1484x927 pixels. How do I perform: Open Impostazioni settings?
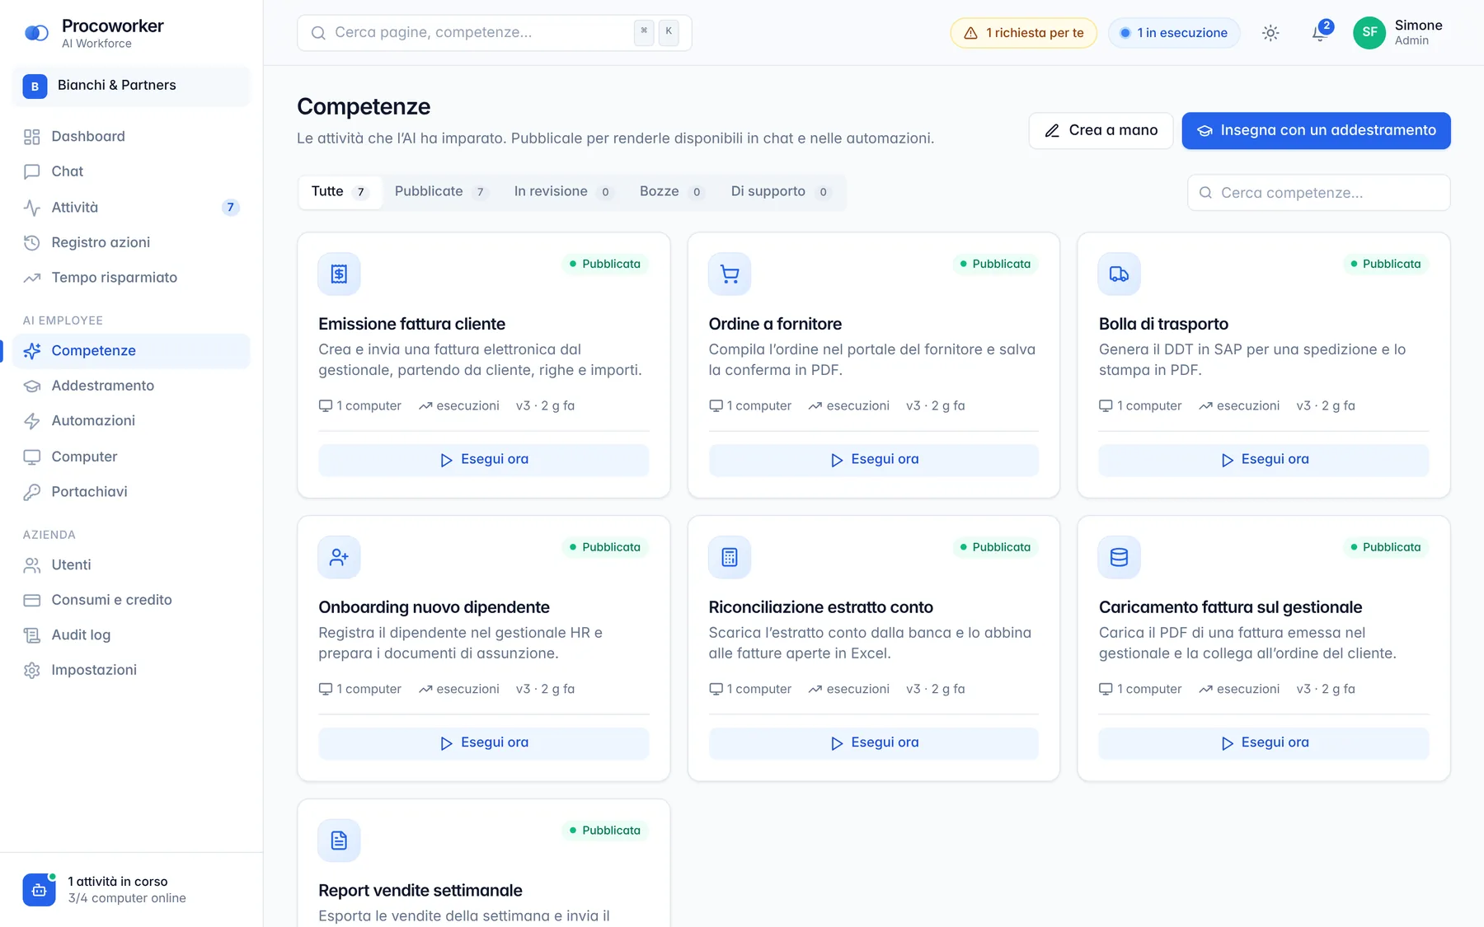pyautogui.click(x=132, y=670)
